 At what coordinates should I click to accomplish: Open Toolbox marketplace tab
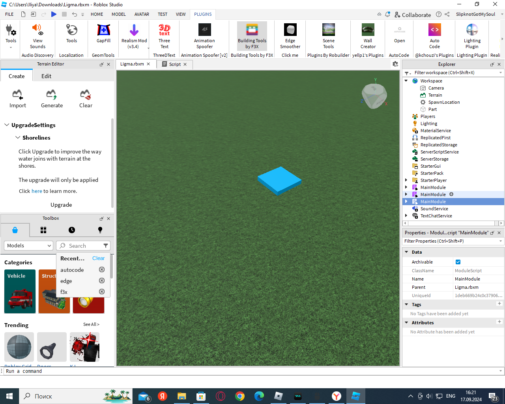[x=15, y=230]
